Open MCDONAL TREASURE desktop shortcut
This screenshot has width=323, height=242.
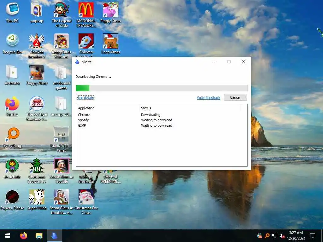point(86,14)
